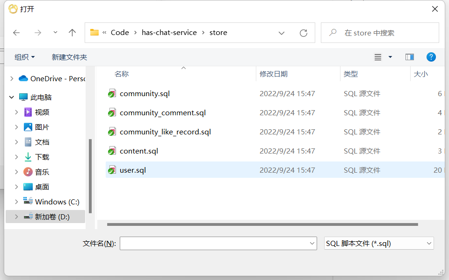Expand the 音乐 folder node
The image size is (449, 280).
(17, 172)
